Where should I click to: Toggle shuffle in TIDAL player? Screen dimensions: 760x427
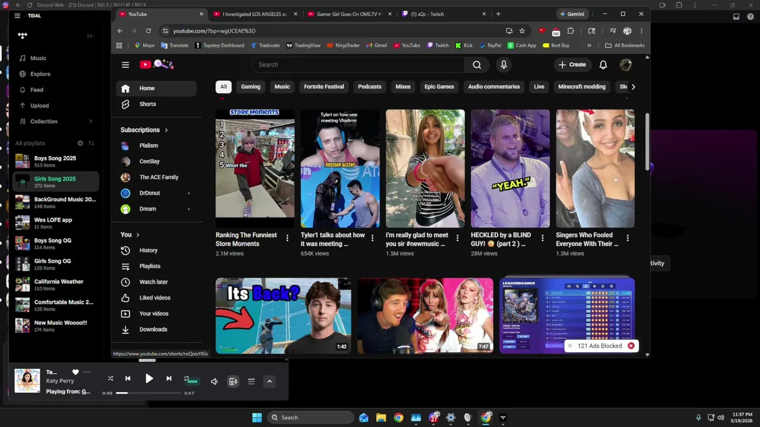pos(110,378)
